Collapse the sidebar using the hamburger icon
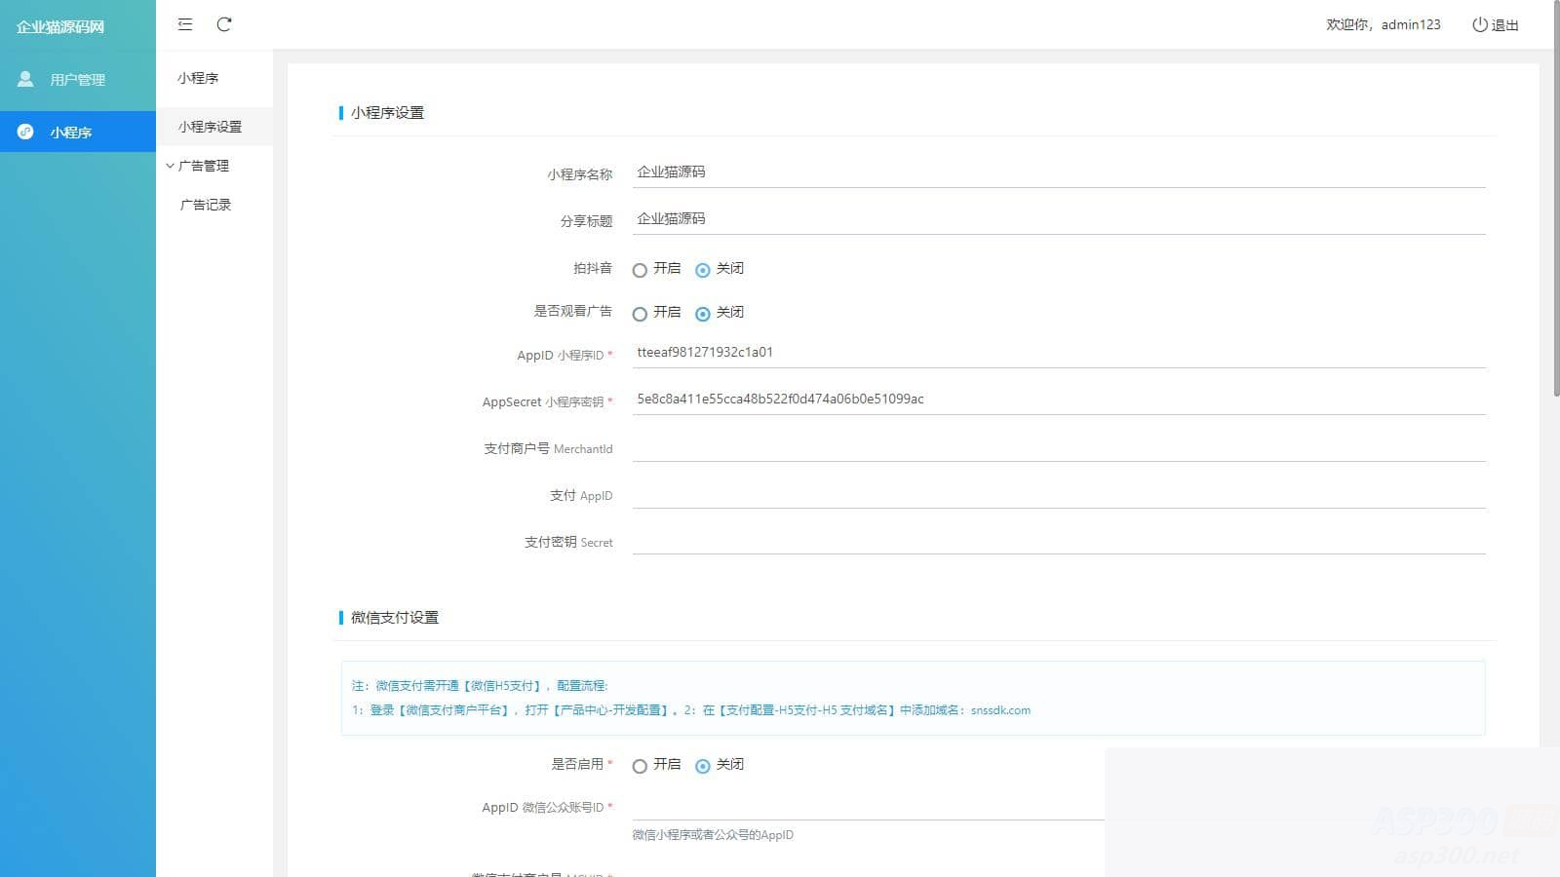This screenshot has width=1560, height=877. (x=184, y=24)
